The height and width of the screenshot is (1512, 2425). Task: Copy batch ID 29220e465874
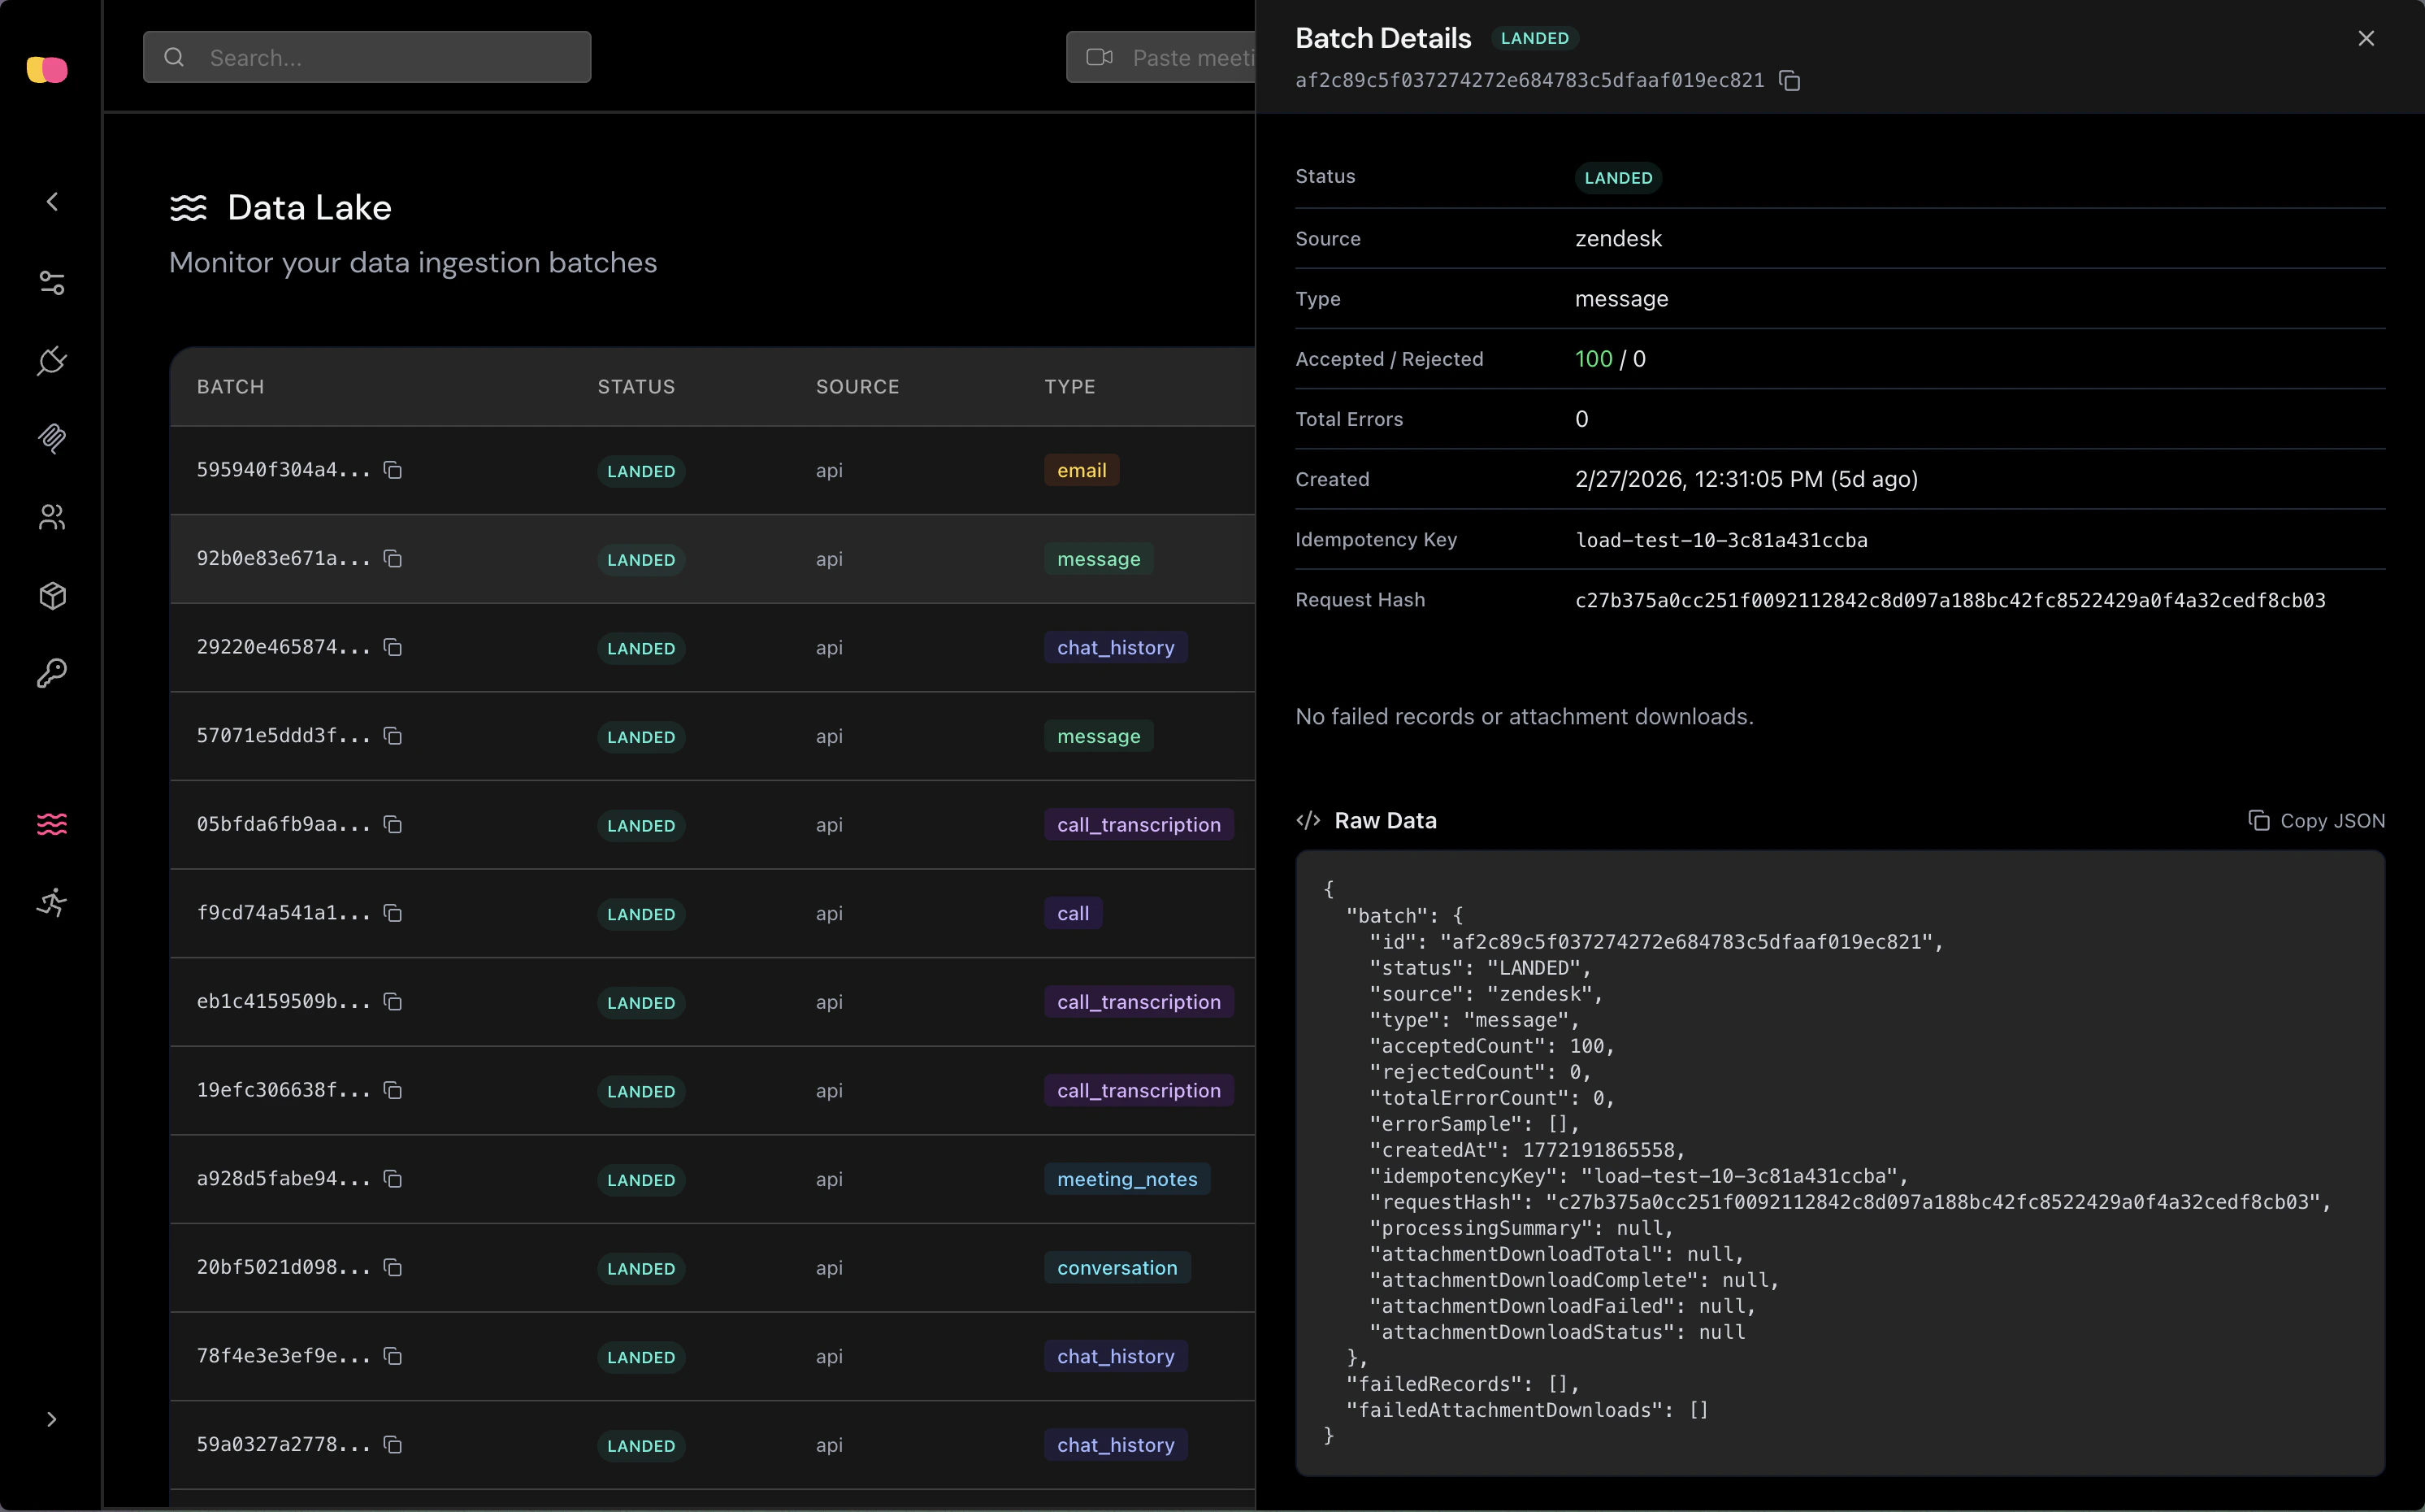(x=393, y=648)
